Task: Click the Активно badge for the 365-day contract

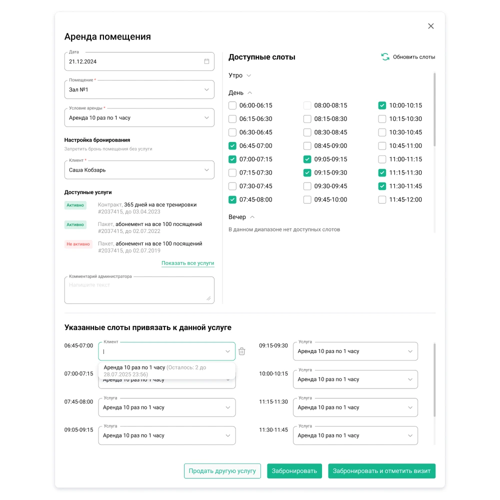Action: point(75,205)
